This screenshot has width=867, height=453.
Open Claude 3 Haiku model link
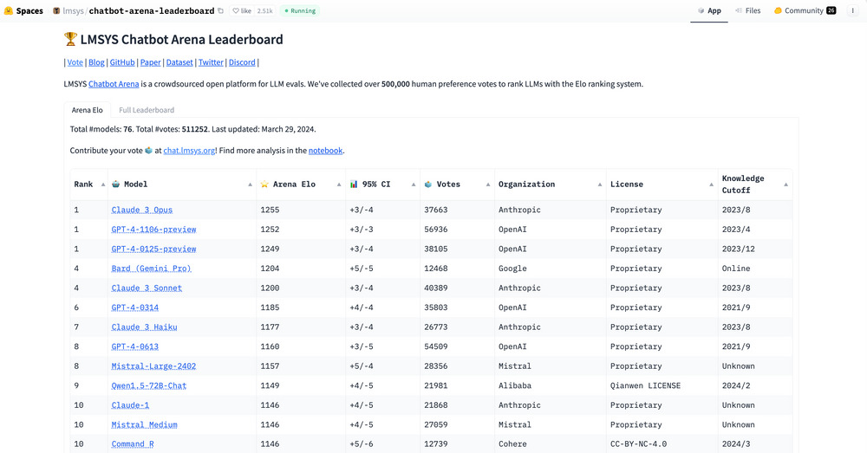(x=144, y=327)
